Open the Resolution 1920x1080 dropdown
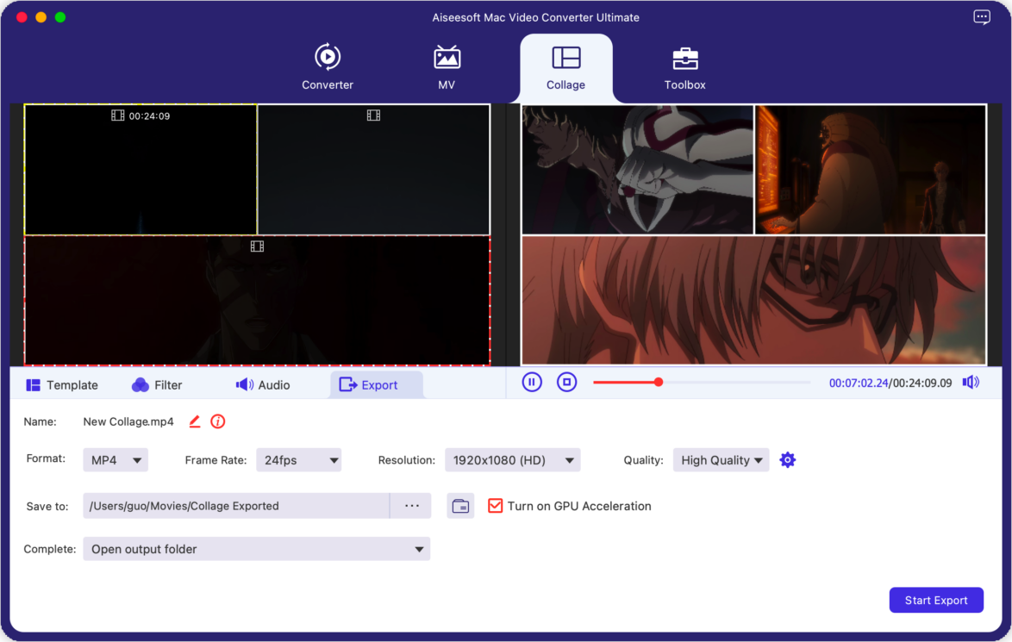Viewport: 1012px width, 642px height. tap(512, 460)
